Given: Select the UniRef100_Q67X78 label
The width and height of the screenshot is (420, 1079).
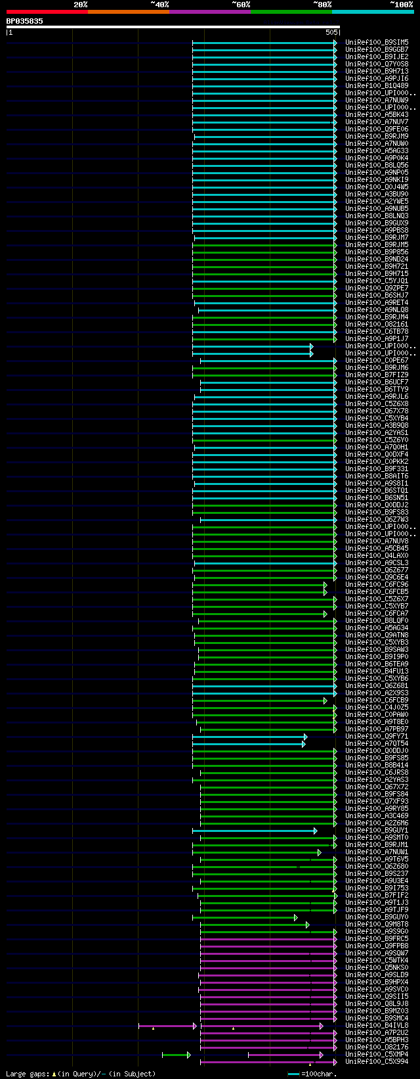Looking at the screenshot, I should pos(377,411).
